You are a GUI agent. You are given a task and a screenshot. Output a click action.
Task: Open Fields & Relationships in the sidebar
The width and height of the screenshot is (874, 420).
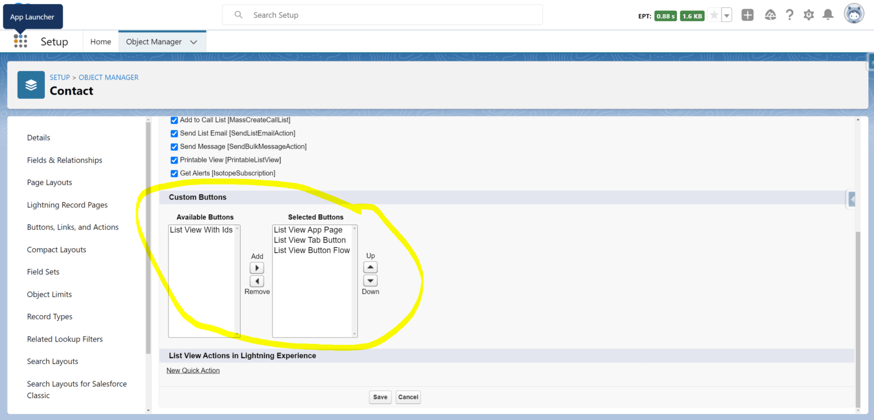(64, 160)
